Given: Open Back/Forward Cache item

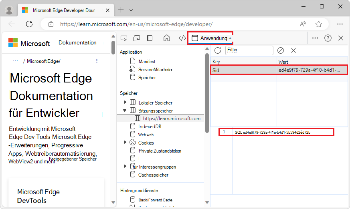Looking at the screenshot, I should [x=156, y=200].
